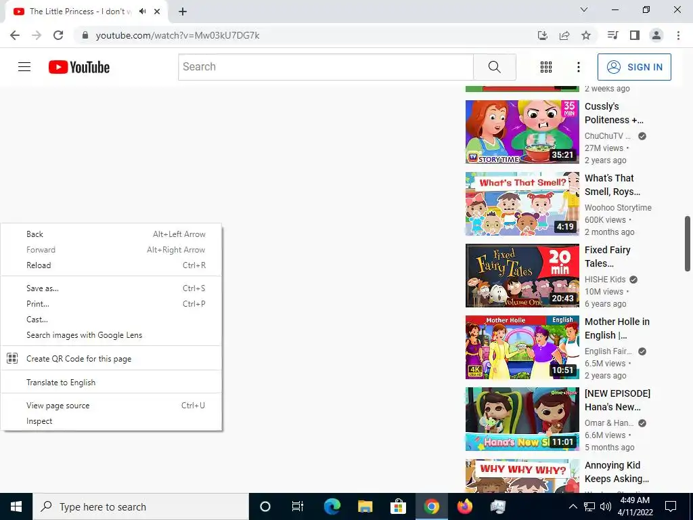Click the page vertical scrollbar thumb
693x520 pixels.
point(688,244)
